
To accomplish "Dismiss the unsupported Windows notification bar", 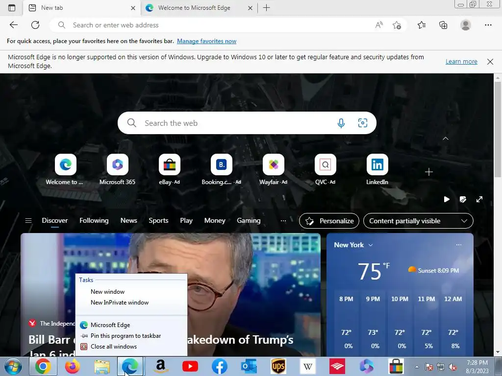I will coord(490,61).
